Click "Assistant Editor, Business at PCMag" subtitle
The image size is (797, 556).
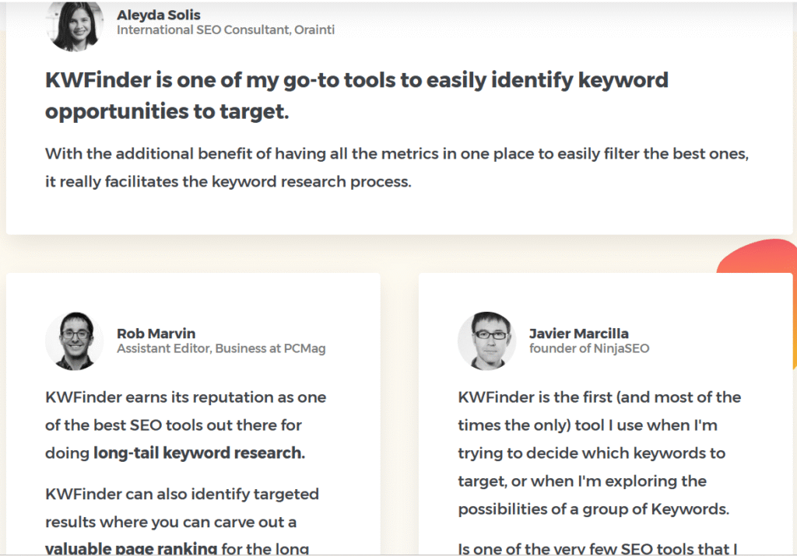pyautogui.click(x=221, y=348)
